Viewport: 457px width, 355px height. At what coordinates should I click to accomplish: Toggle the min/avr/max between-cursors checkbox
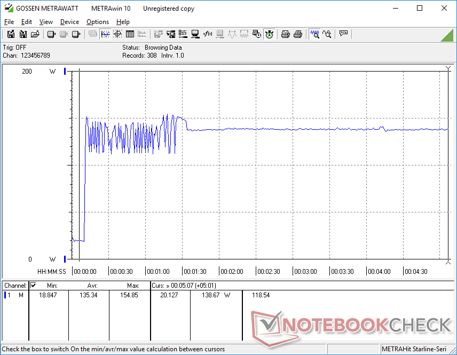(x=33, y=285)
